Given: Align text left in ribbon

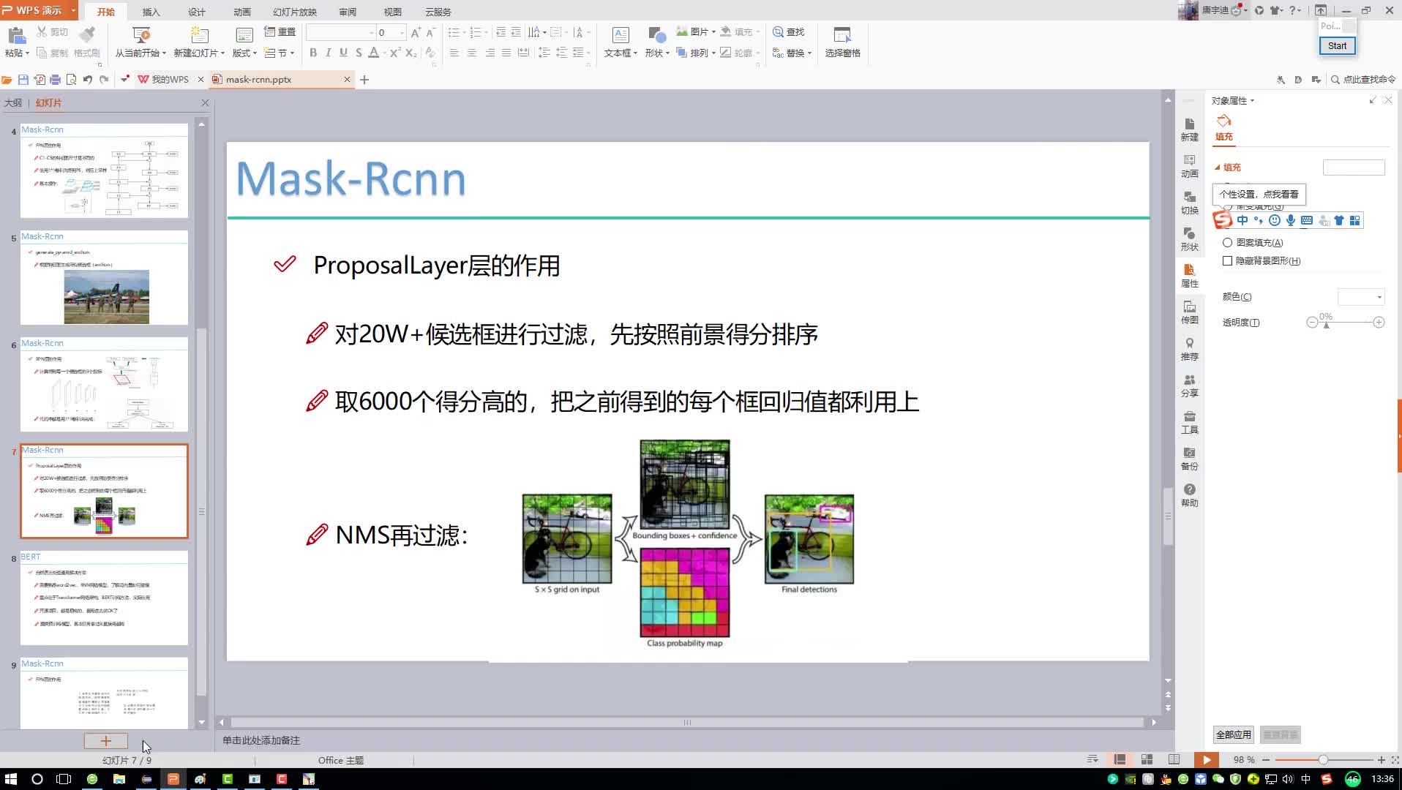Looking at the screenshot, I should pos(454,53).
